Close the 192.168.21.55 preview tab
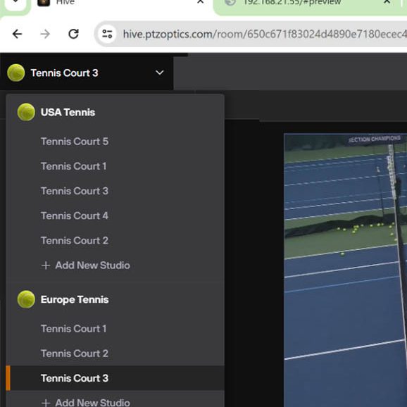The height and width of the screenshot is (407, 407). (387, 1)
